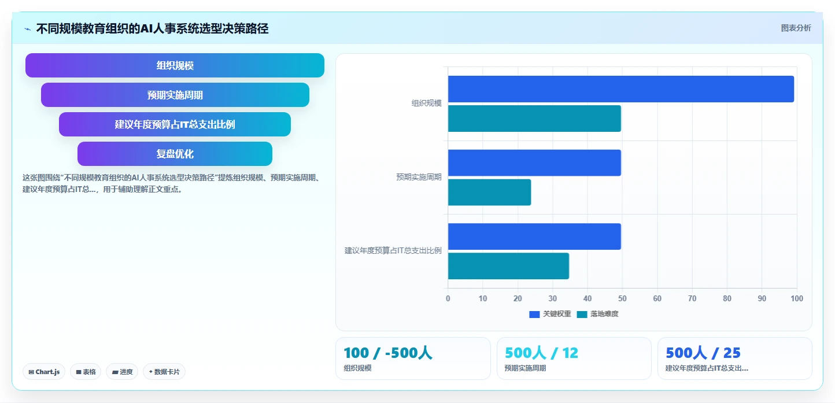Click blue bar for 建议年度预算占IT总支出比例
Viewport: 835px width, 403px height.
[x=534, y=236]
